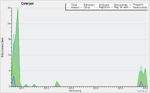Click the y-axis value "24"

tap(9, 24)
